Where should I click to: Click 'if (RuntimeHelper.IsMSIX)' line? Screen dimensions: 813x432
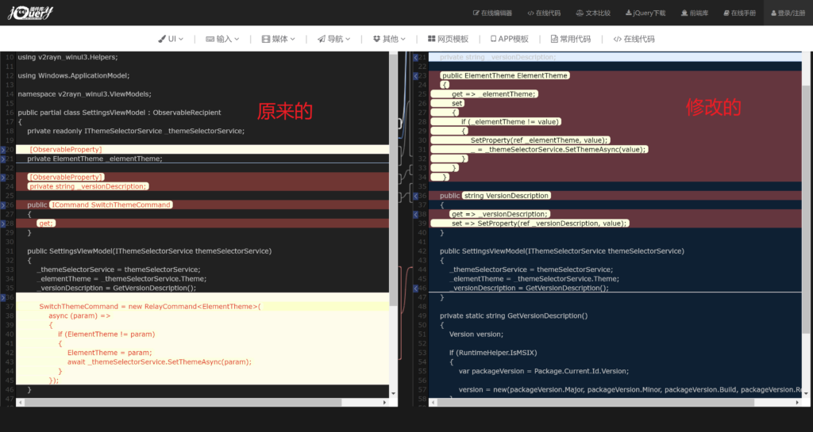point(493,353)
